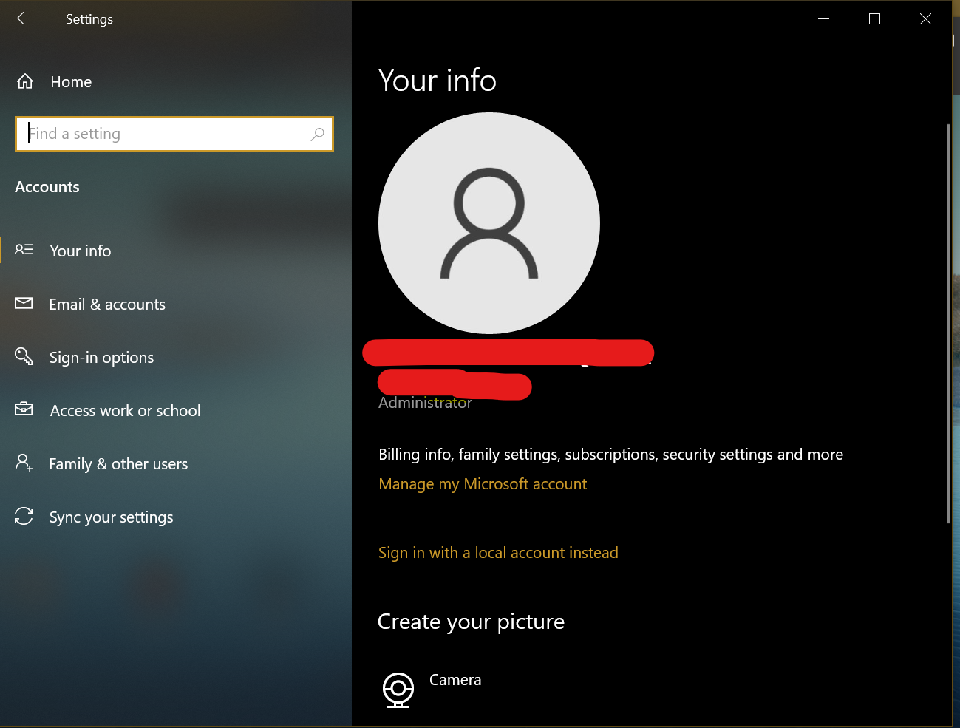Open the Access work or school settings

(x=124, y=410)
